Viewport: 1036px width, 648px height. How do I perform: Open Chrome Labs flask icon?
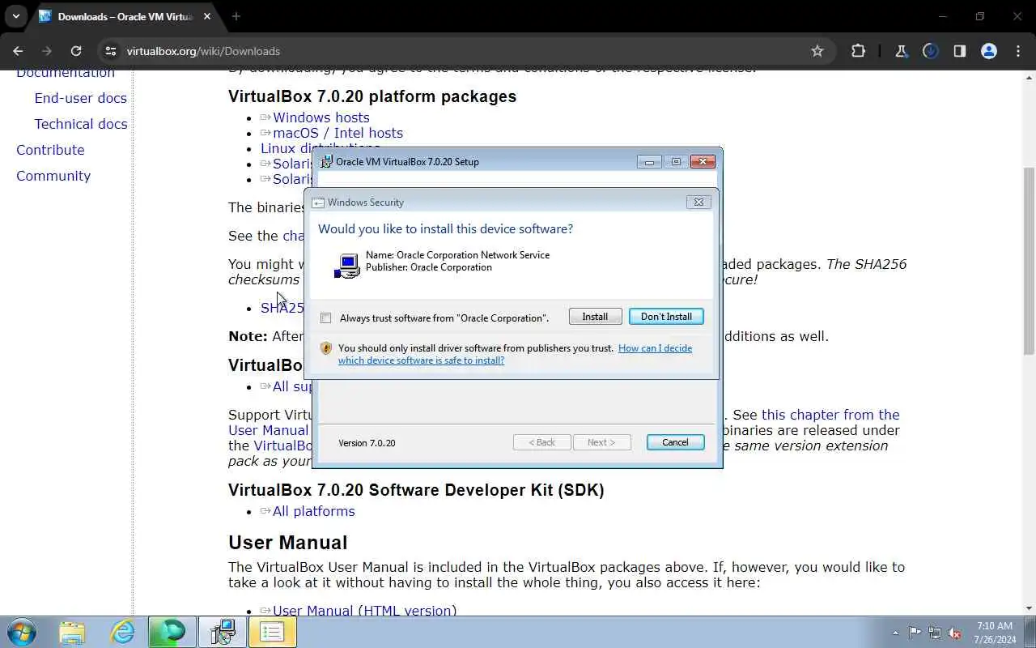pos(901,51)
